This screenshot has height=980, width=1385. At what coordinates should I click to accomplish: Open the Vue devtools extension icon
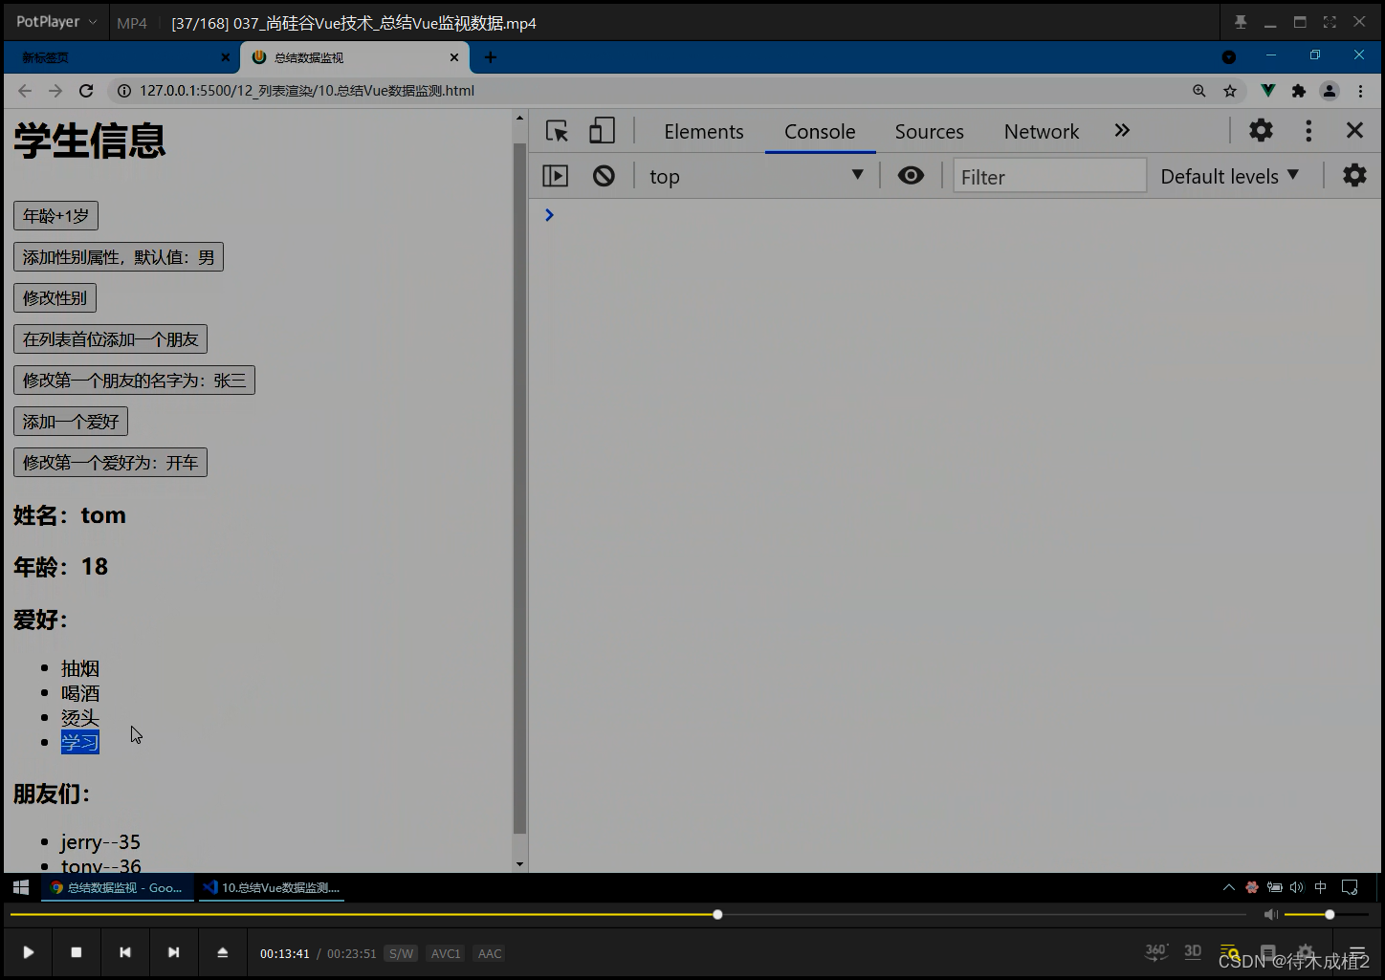[1267, 91]
